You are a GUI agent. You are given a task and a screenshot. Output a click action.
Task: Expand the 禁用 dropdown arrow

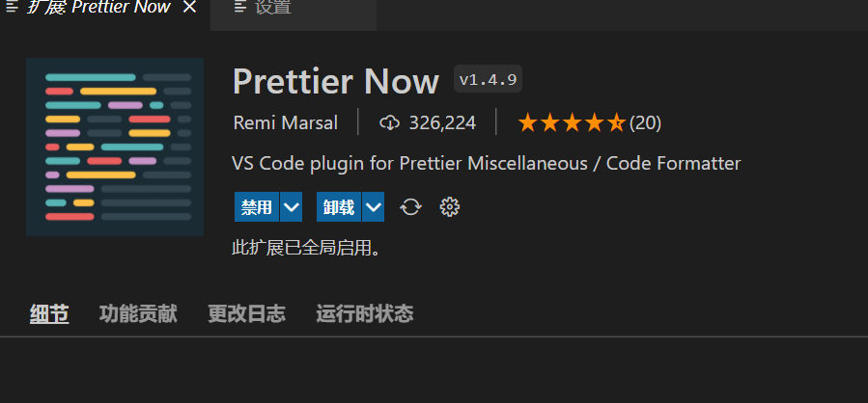click(x=292, y=206)
